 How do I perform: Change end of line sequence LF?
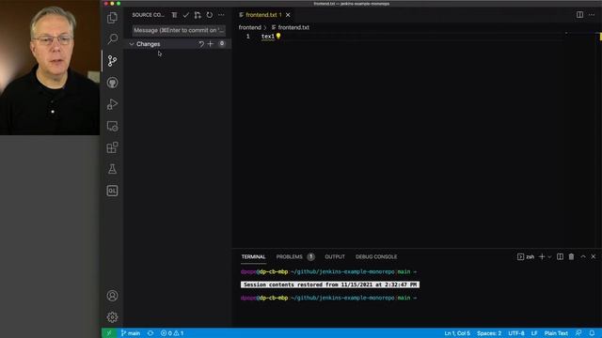(x=534, y=333)
